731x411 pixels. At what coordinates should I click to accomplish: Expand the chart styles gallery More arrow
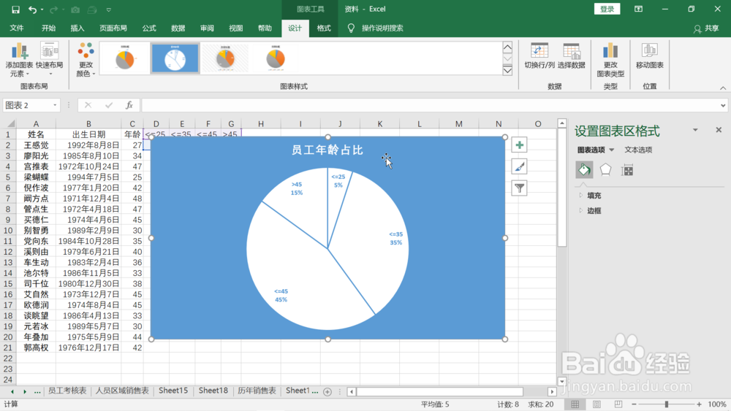pos(508,70)
